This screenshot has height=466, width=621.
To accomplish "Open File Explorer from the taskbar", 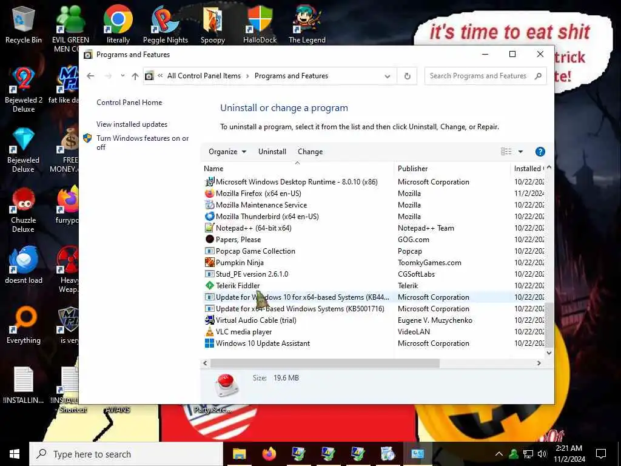I will pyautogui.click(x=239, y=454).
